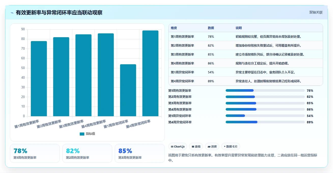Click description 规则与责任分工稳定后,提升开始趋缓
Viewport: 333px width, 173px height.
point(262,63)
